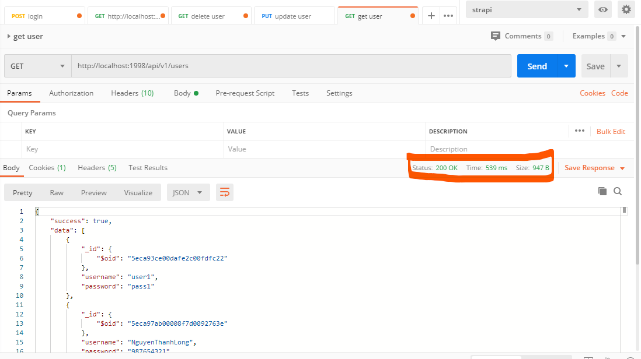Click Bulk Edit link

(x=611, y=131)
